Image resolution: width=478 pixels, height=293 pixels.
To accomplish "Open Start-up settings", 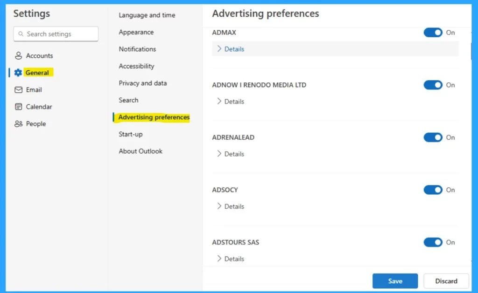I will (x=131, y=134).
